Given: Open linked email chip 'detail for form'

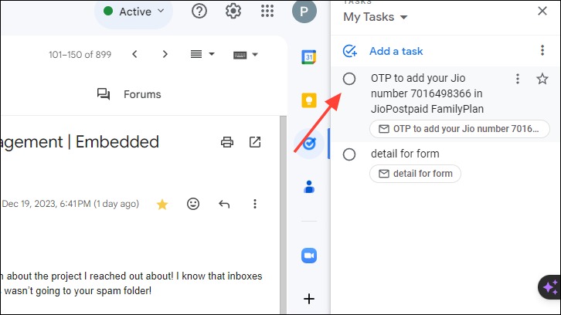Looking at the screenshot, I should pyautogui.click(x=415, y=174).
